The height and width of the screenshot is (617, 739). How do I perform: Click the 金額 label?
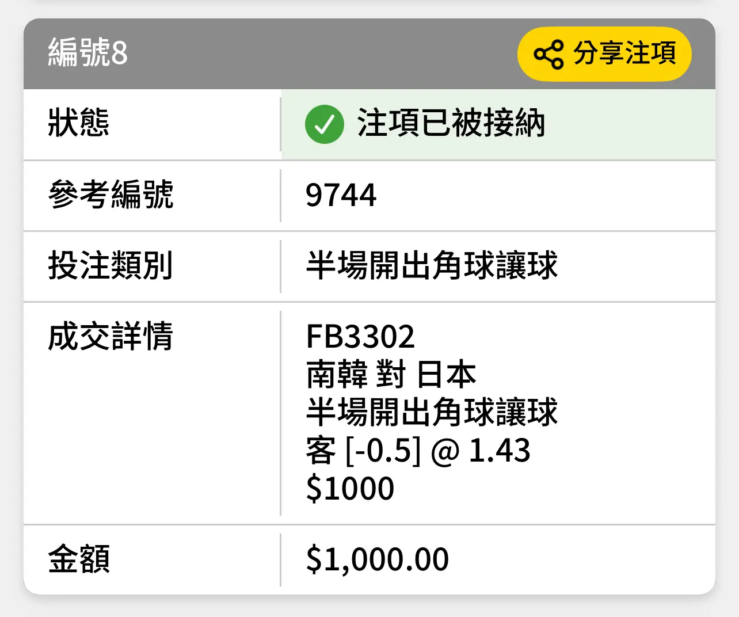[79, 559]
